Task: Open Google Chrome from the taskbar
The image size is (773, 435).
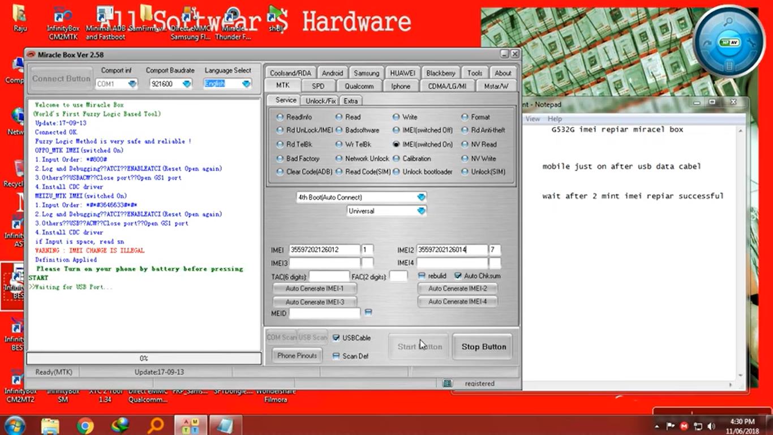Action: [x=85, y=425]
